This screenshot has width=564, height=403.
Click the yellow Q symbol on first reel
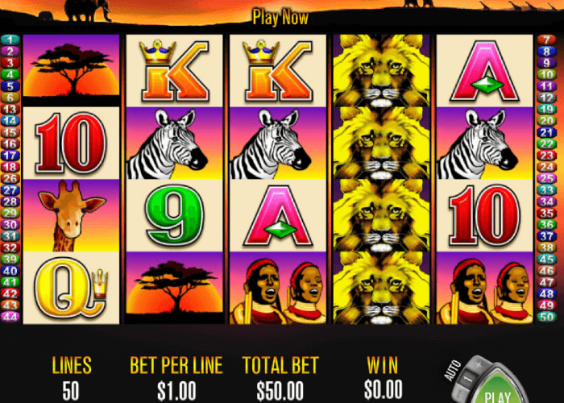click(x=71, y=289)
